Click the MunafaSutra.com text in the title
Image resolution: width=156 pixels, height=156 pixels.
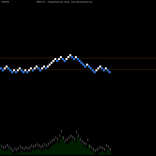pos(84,2)
